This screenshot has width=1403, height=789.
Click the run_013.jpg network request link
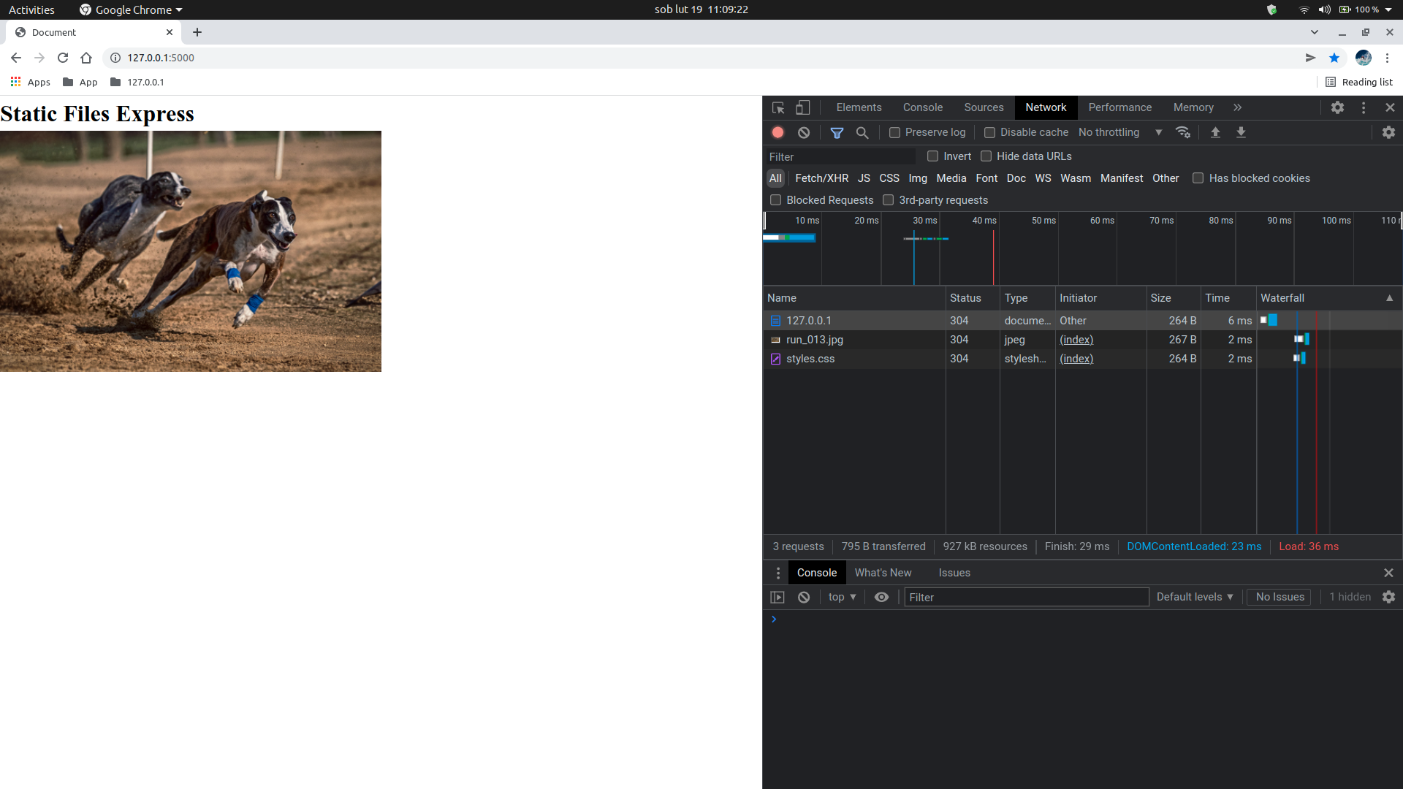[813, 339]
